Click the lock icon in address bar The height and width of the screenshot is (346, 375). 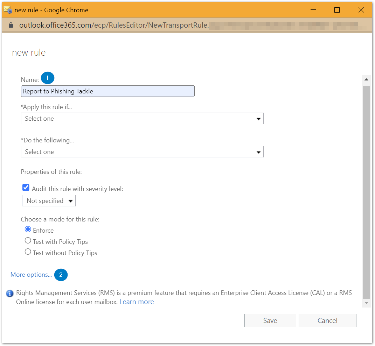[x=11, y=25]
